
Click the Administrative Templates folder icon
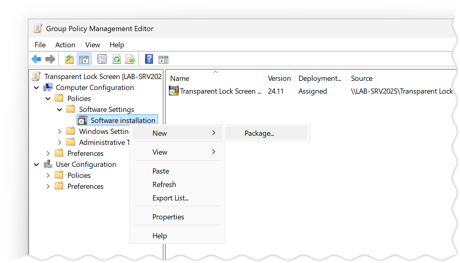click(71, 142)
